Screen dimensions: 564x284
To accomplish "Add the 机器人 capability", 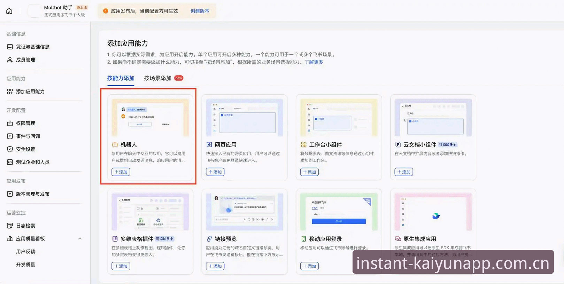I will (x=121, y=172).
